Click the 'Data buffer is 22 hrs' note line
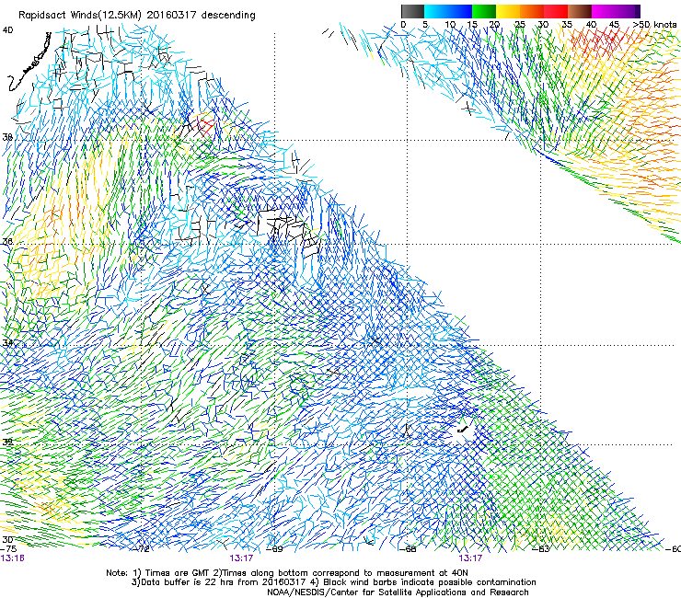Viewport: 681px width, 598px height. (x=333, y=582)
